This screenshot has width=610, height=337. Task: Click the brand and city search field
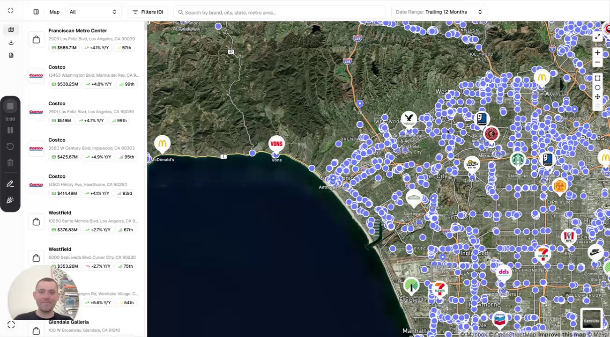279,12
